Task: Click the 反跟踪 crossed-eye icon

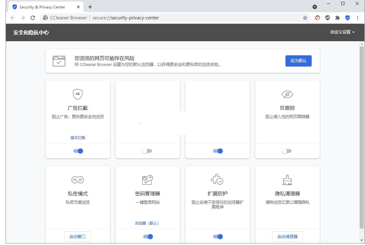Action: pyautogui.click(x=287, y=94)
